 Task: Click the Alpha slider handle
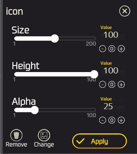pyautogui.click(x=34, y=110)
